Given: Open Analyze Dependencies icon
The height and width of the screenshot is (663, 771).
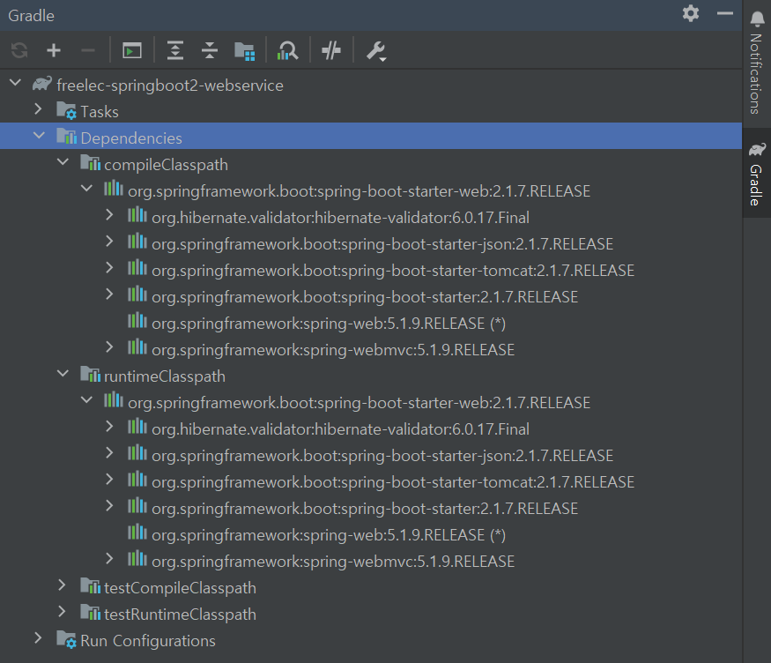Looking at the screenshot, I should tap(287, 50).
